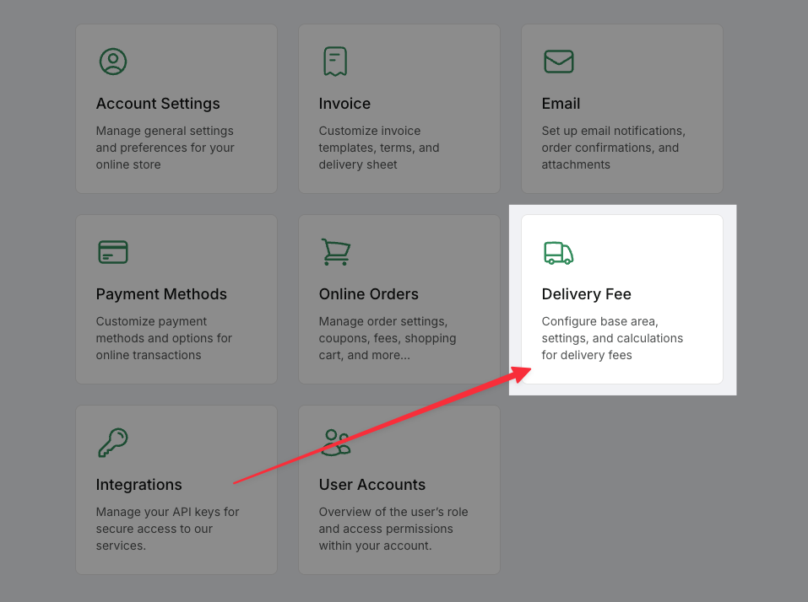
Task: Click the 'Manage your API keys' description text
Action: (167, 529)
